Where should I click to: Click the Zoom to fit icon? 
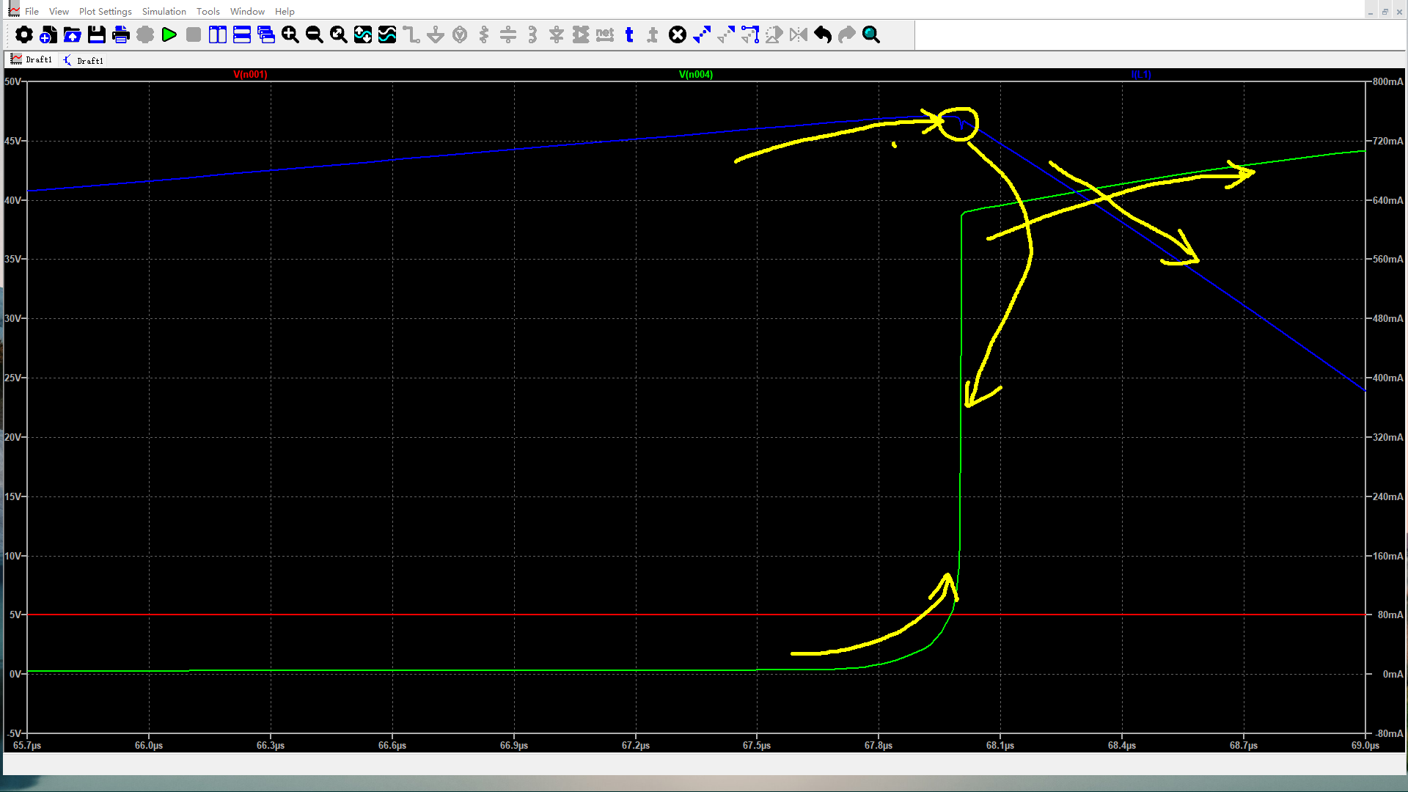point(339,34)
